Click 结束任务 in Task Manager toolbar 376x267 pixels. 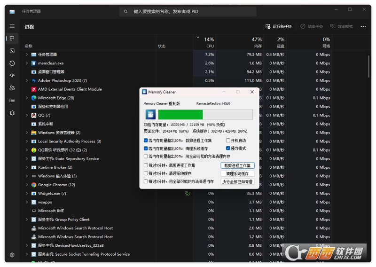pos(312,26)
